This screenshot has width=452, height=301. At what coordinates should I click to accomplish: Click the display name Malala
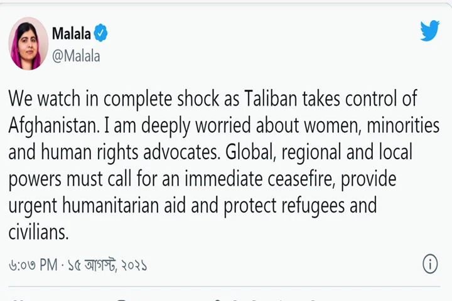click(70, 34)
